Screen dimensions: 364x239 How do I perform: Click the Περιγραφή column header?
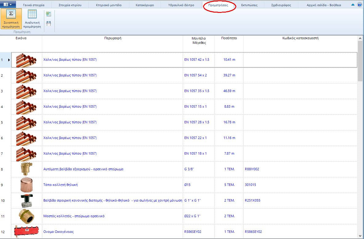click(x=113, y=39)
